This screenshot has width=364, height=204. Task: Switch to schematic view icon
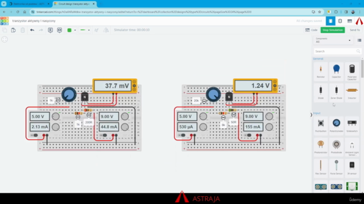340,21
